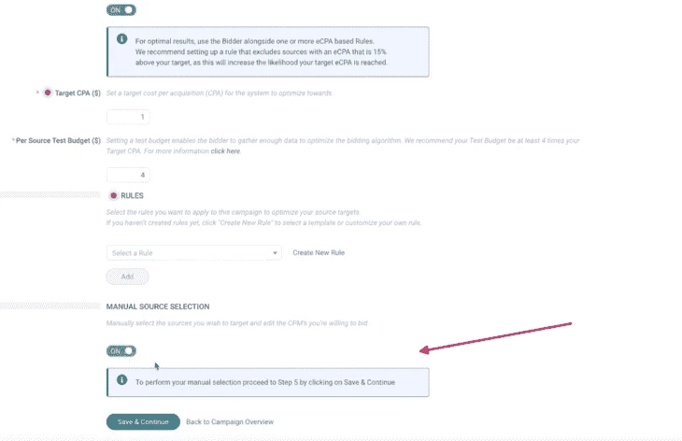Open the 'click here' test budget link
Screen dimensions: 682x441
point(225,151)
